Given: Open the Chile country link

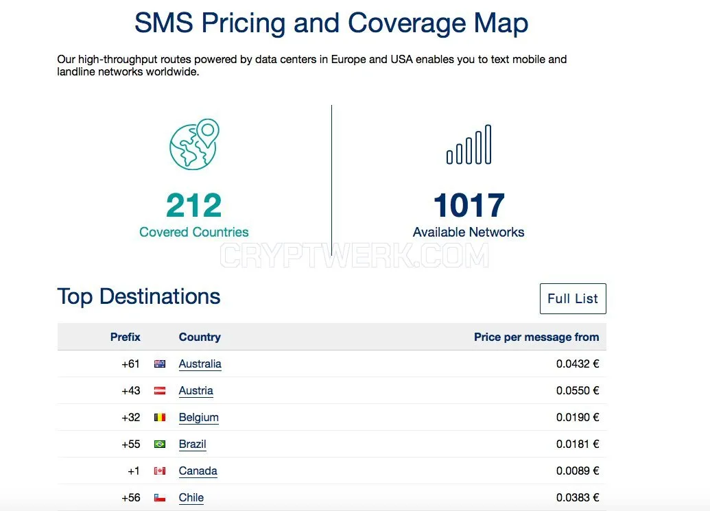Looking at the screenshot, I should [x=191, y=497].
